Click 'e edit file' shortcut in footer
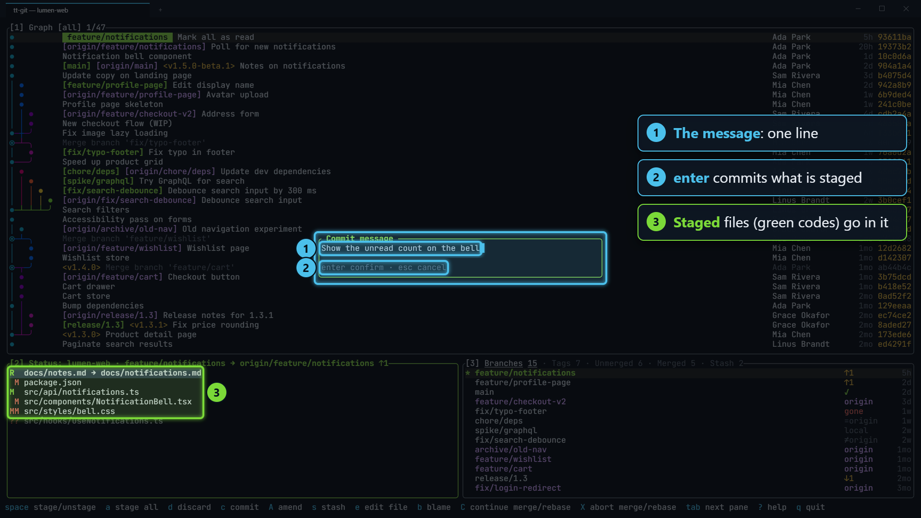This screenshot has width=921, height=518. tap(381, 507)
